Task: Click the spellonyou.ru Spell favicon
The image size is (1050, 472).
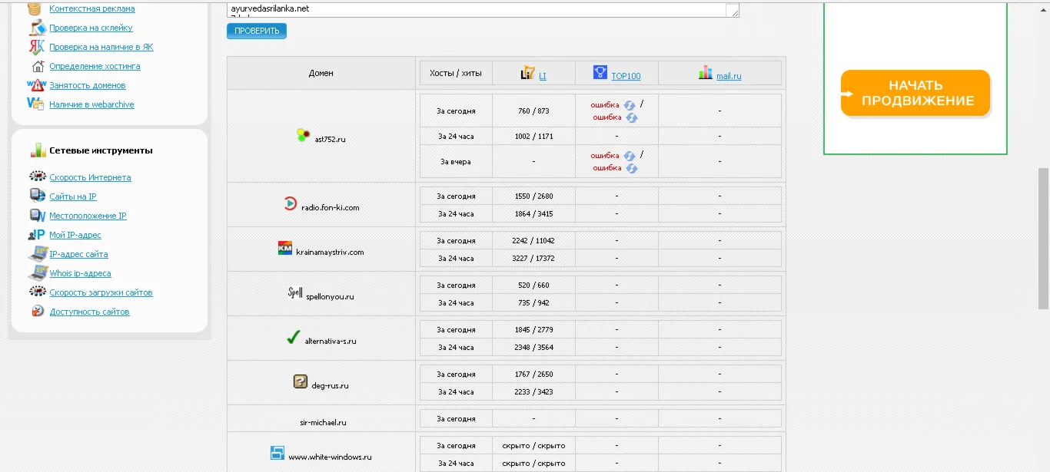Action: click(x=295, y=292)
